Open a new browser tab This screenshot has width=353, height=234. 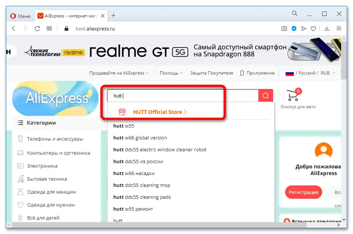click(x=113, y=16)
